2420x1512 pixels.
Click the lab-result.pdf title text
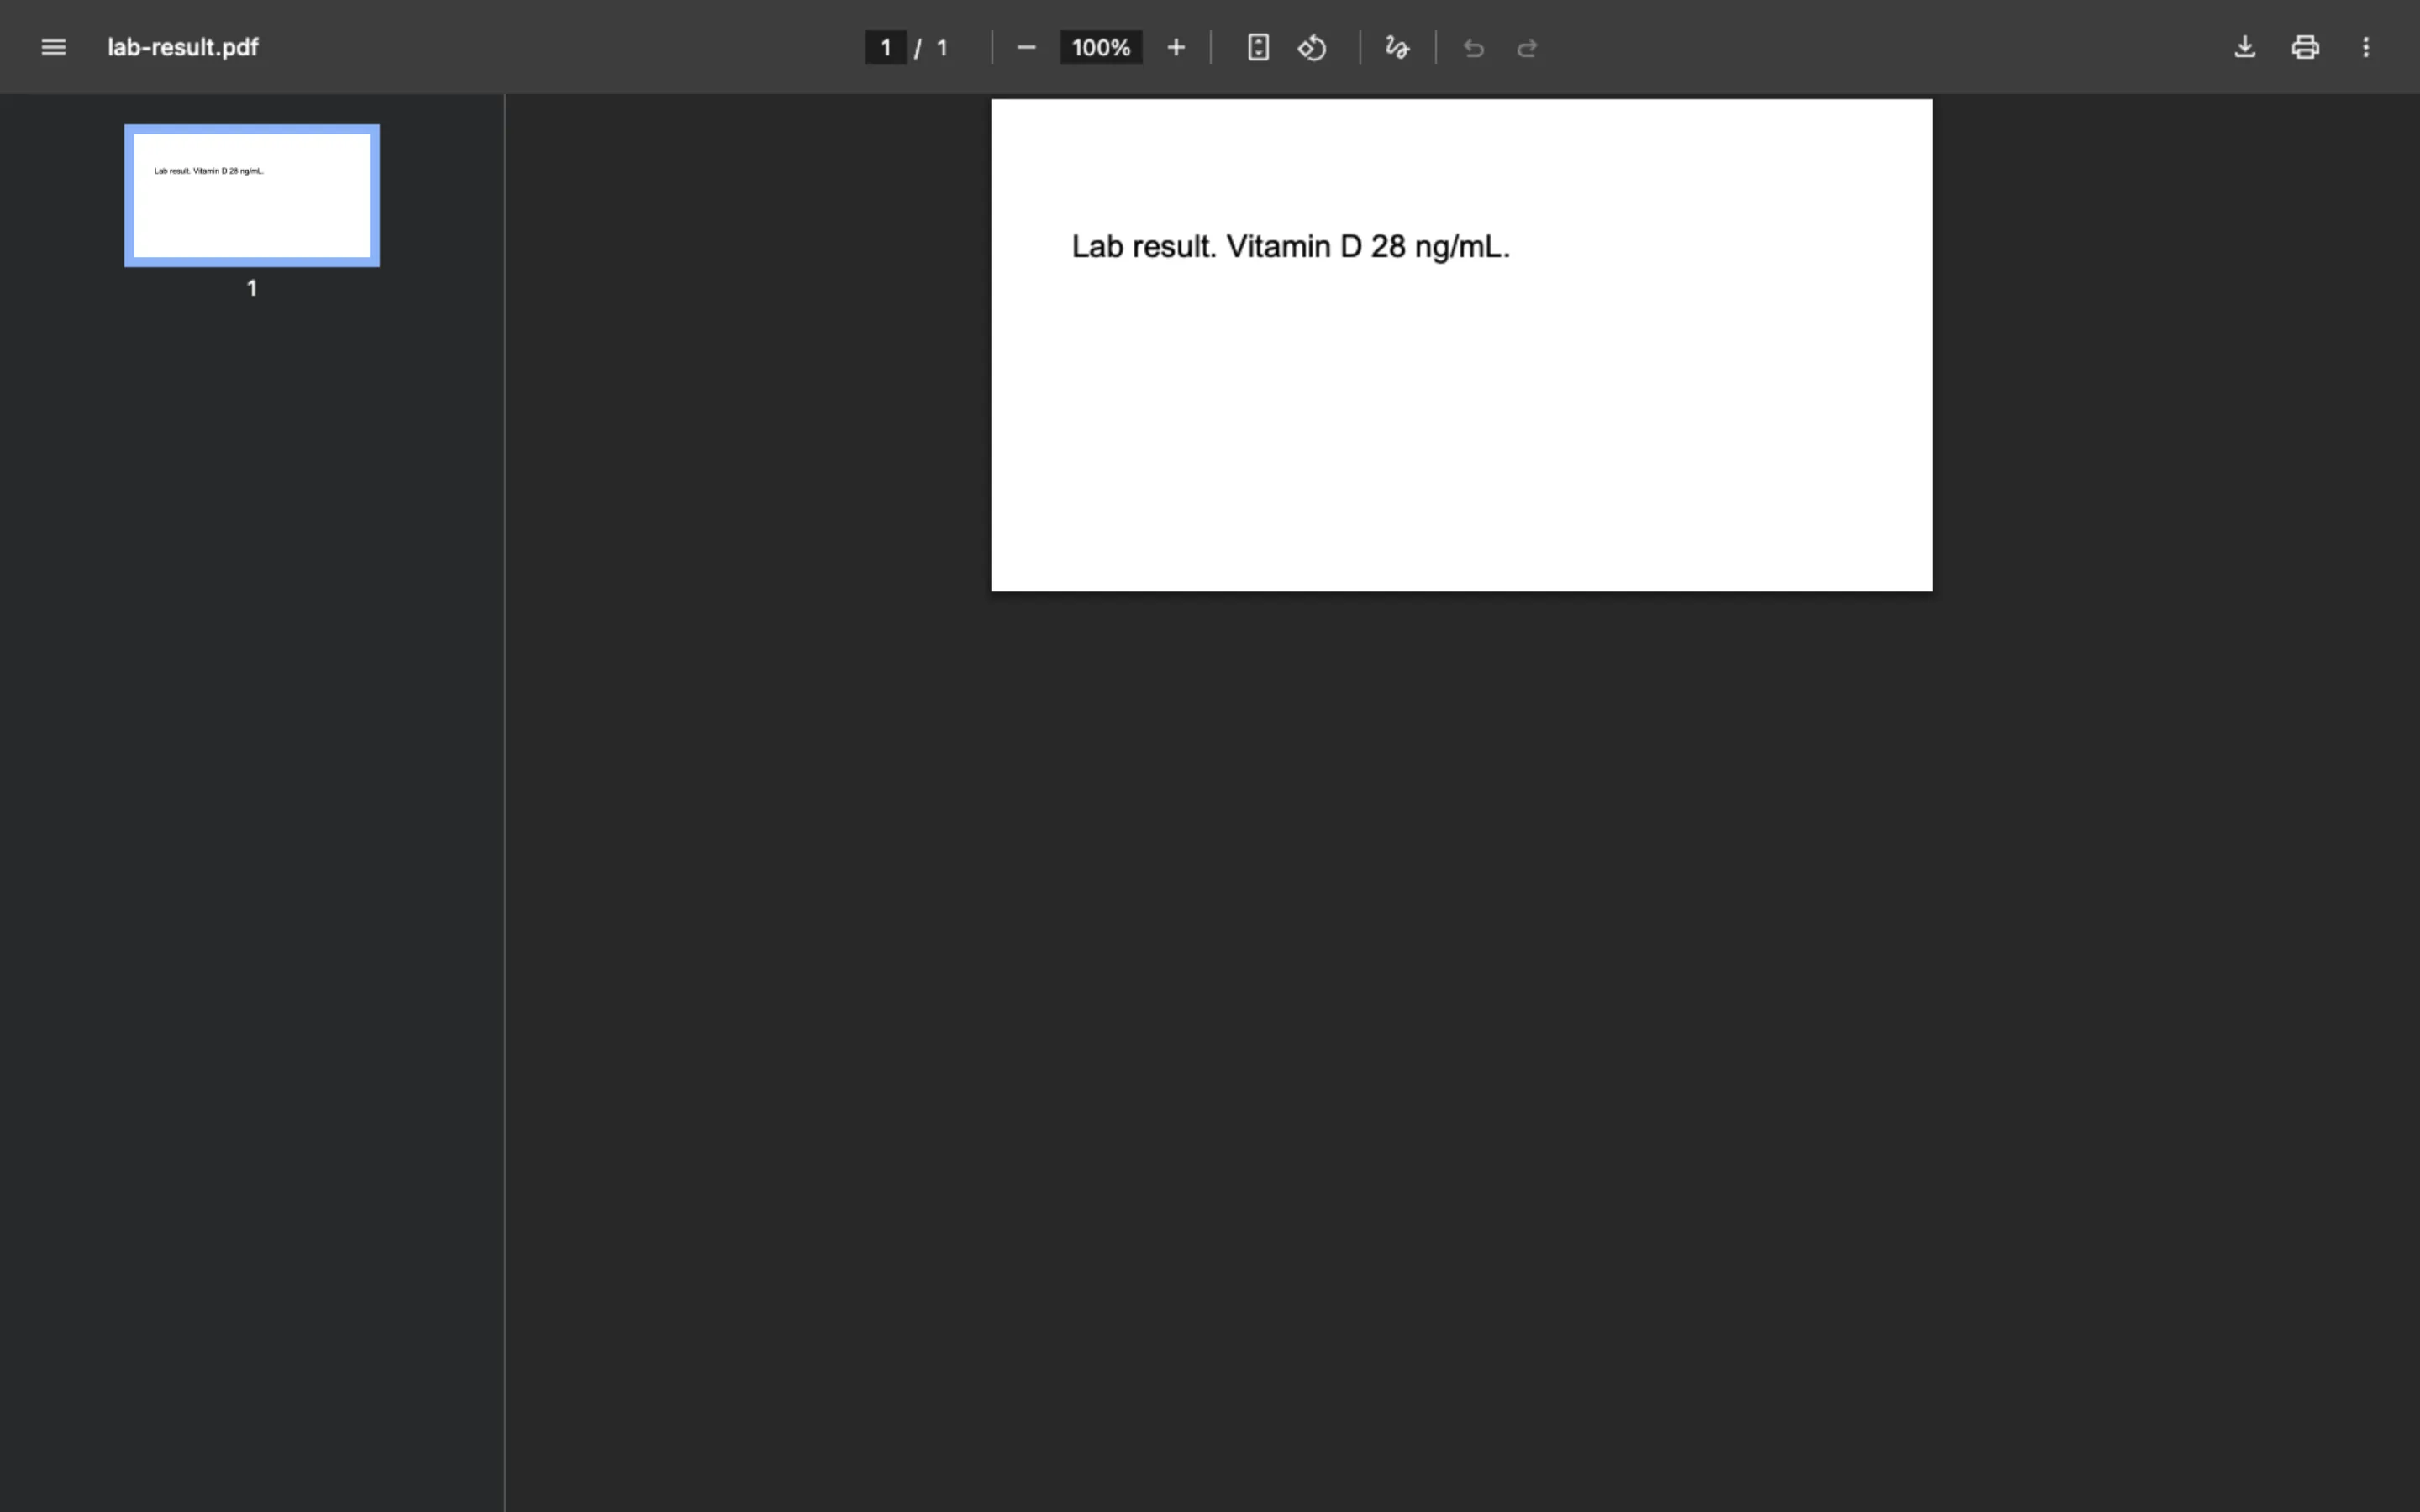point(183,47)
